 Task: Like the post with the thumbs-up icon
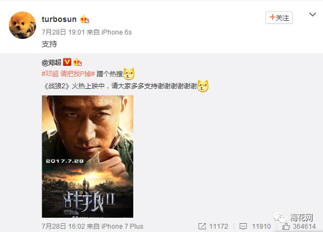coord(286,226)
